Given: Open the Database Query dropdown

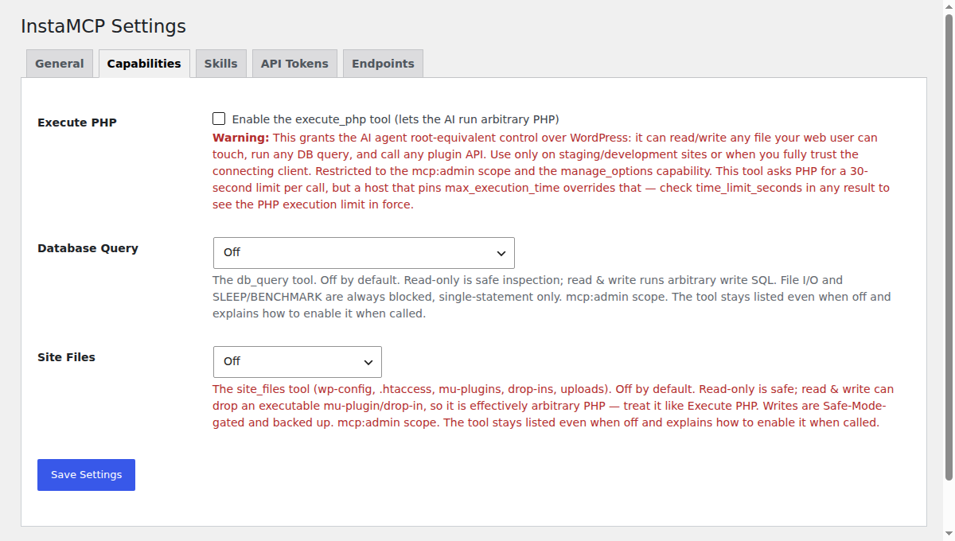Looking at the screenshot, I should point(364,252).
